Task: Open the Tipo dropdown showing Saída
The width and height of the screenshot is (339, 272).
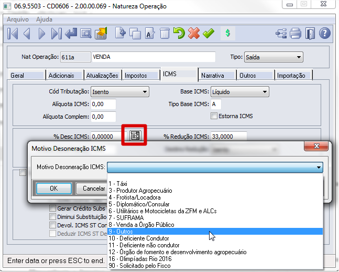Action: coord(274,57)
